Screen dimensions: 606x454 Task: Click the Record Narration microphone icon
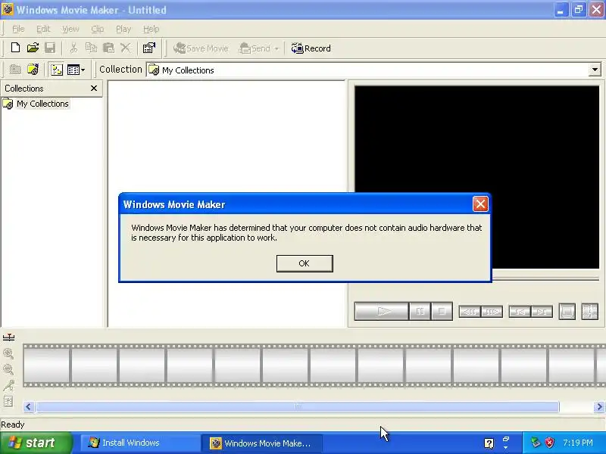pos(8,385)
